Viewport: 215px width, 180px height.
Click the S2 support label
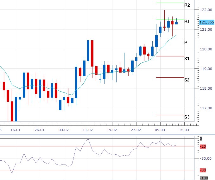(x=187, y=80)
